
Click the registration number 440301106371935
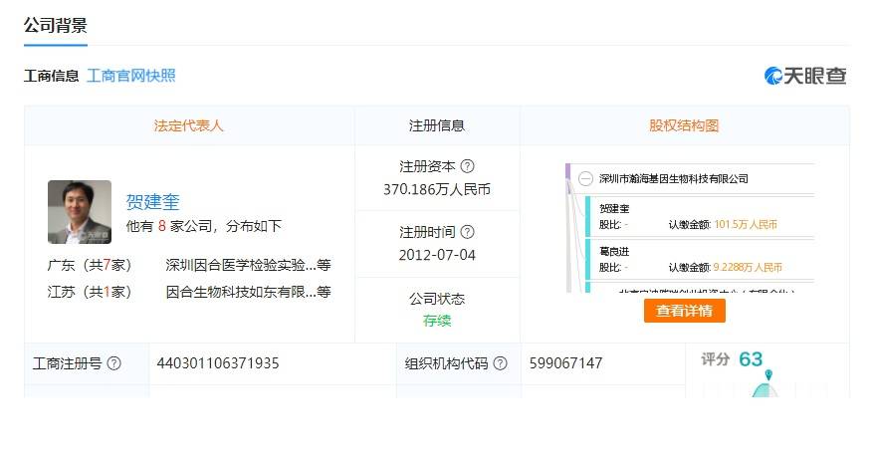pos(218,363)
